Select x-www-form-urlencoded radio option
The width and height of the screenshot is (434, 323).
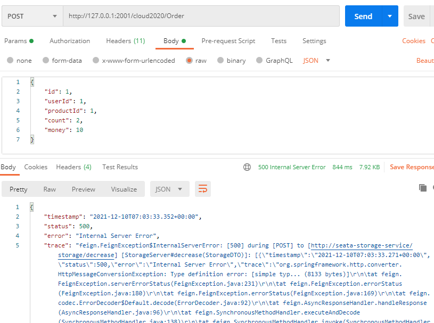(96, 60)
